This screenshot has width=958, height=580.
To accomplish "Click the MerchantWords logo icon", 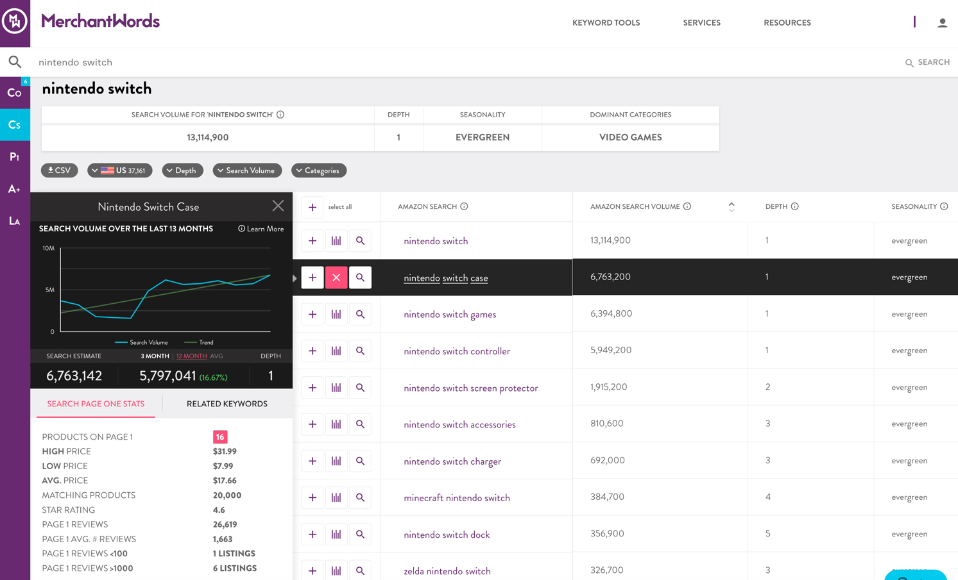I will point(15,22).
